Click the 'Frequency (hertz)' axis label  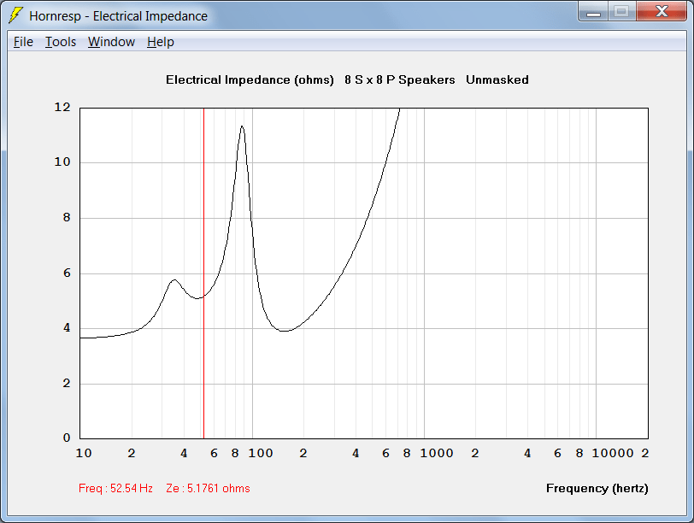click(597, 488)
